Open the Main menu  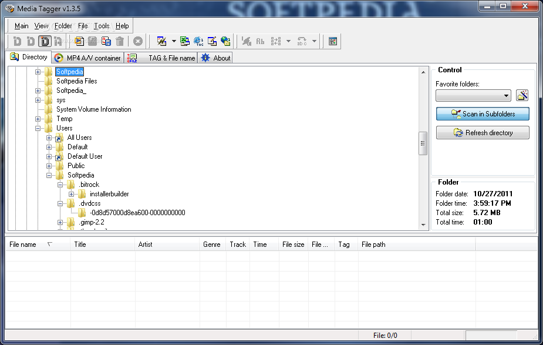22,26
